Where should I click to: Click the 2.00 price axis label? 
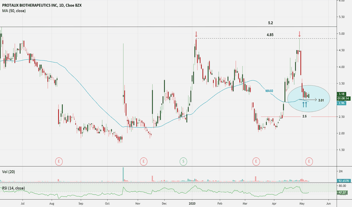pos(342,133)
